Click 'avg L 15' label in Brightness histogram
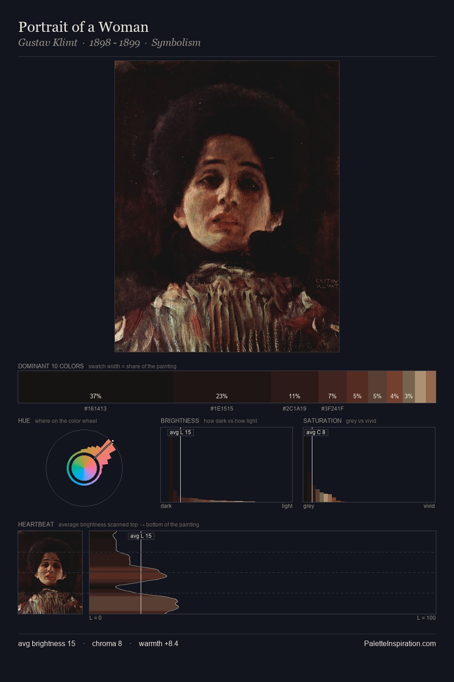The image size is (454, 682). tap(180, 432)
